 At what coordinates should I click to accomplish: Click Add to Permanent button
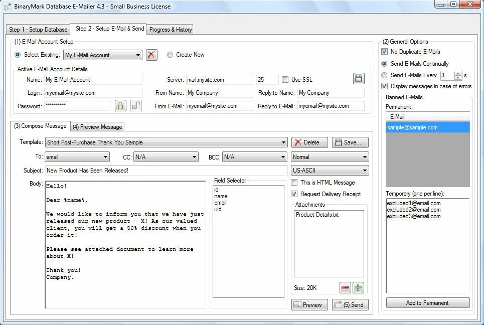click(x=427, y=303)
